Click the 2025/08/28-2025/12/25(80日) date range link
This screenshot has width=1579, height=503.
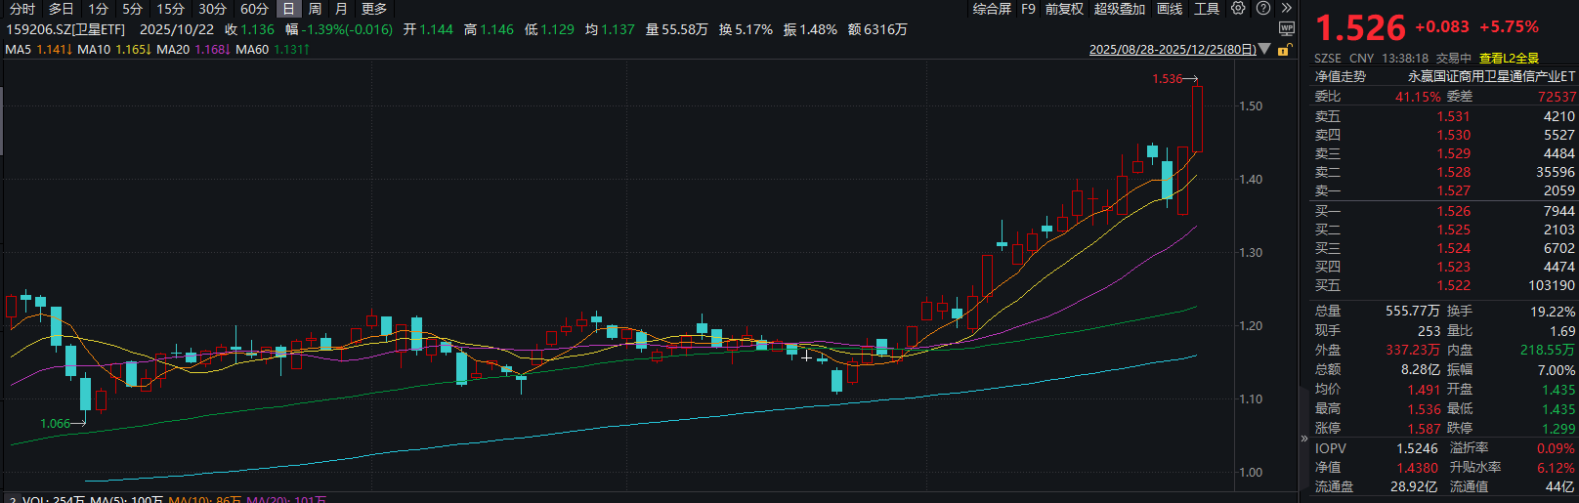pyautogui.click(x=1173, y=49)
